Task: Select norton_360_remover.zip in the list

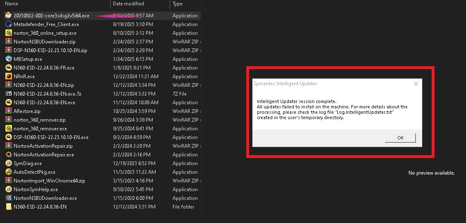Action: [x=39, y=120]
